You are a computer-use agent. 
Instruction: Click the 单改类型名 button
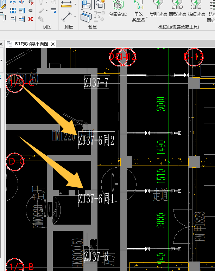[x=138, y=11]
